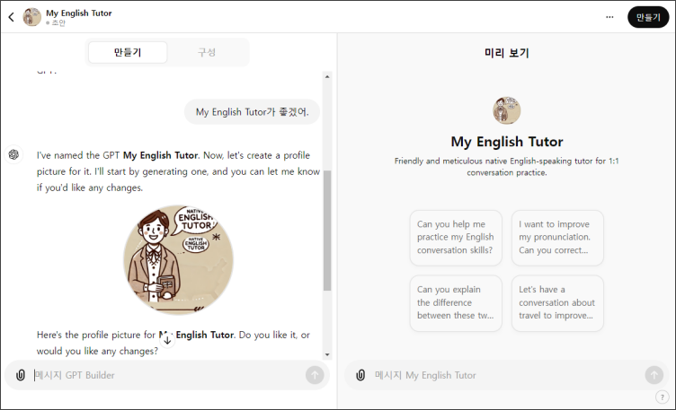Click the GPT Builder assistant logo icon
The height and width of the screenshot is (410, 676).
pos(13,154)
